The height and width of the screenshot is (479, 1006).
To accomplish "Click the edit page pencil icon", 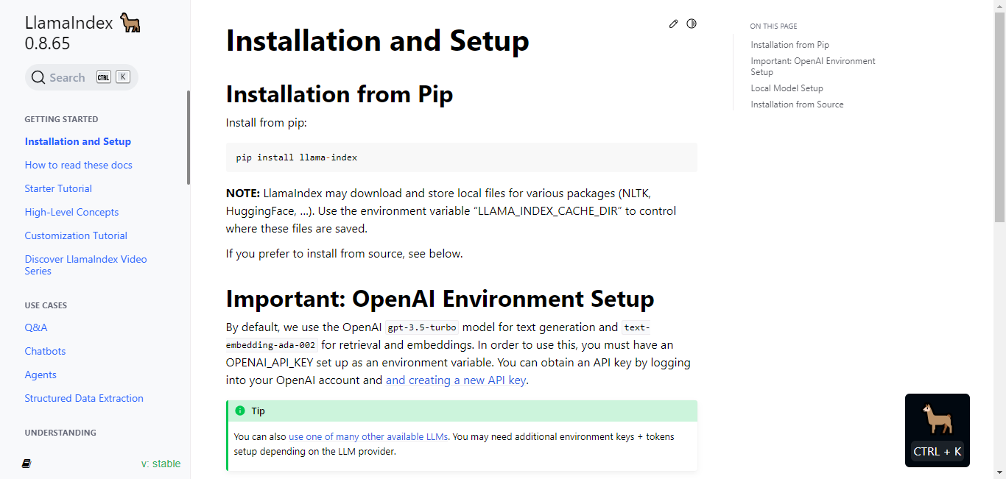I will (x=673, y=24).
